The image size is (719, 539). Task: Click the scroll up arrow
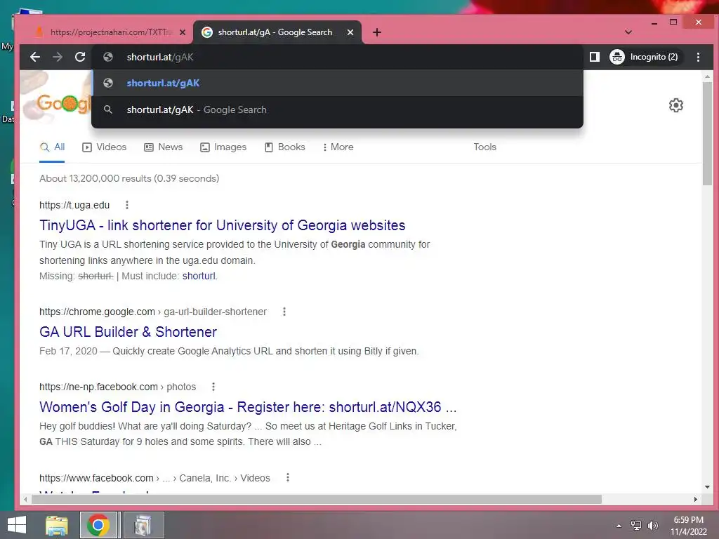coord(707,76)
